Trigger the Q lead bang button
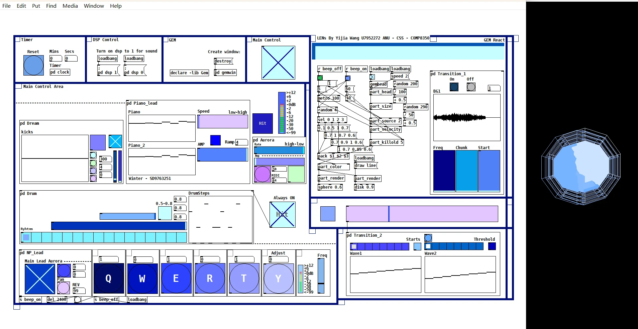Image resolution: width=638 pixels, height=329 pixels. pos(109,279)
